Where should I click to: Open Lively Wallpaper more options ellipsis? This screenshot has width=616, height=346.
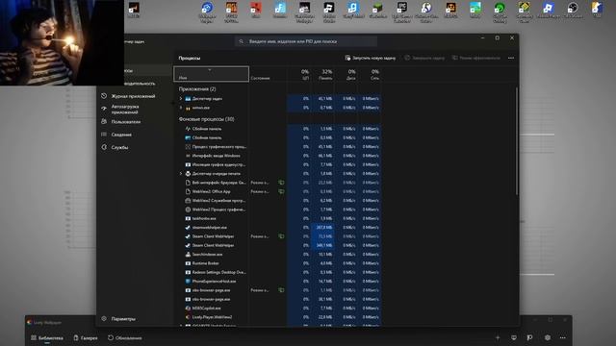coord(562,337)
